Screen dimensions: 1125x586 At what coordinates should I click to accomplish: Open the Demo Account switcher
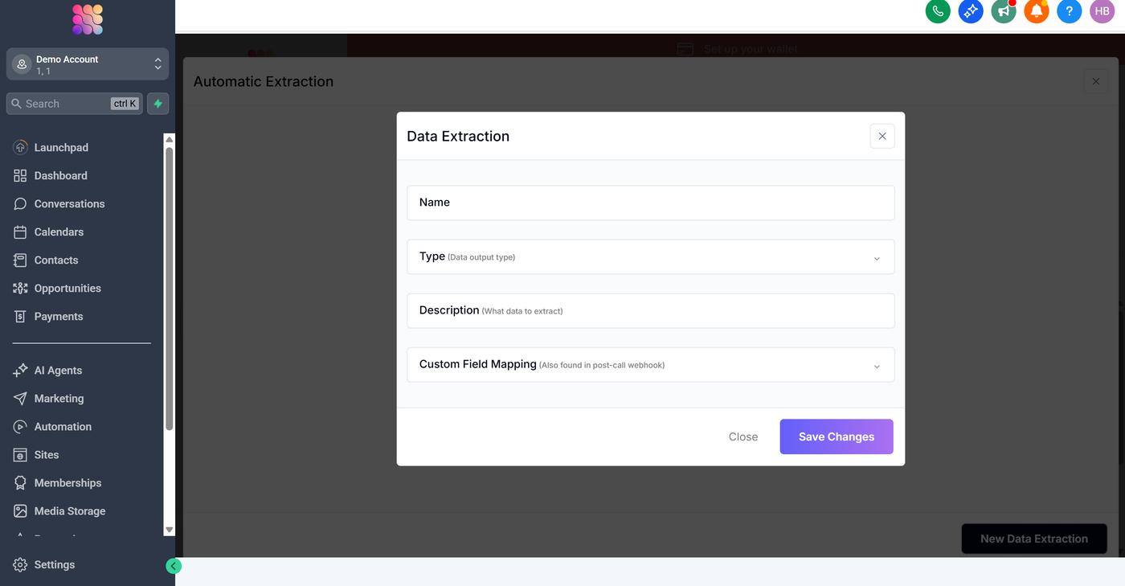point(88,65)
